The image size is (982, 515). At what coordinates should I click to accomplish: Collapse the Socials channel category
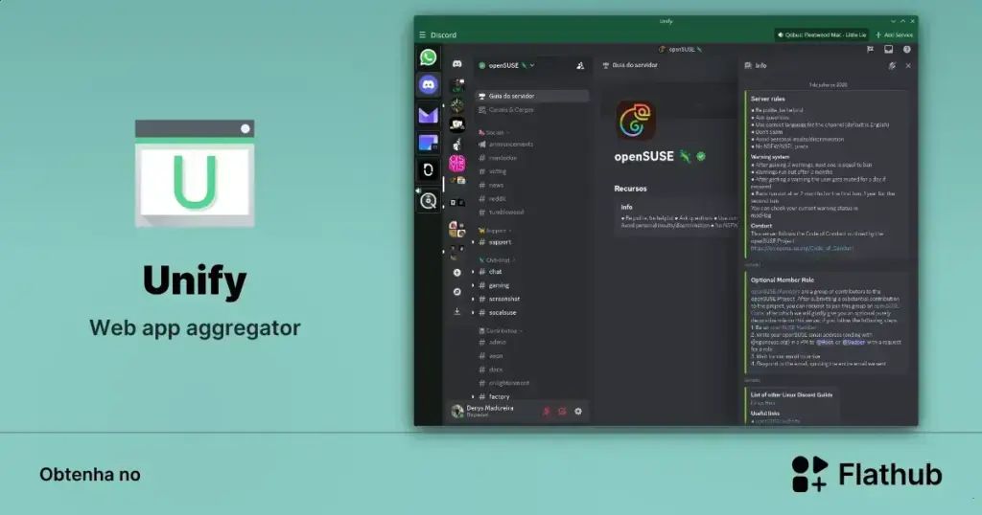coord(494,132)
